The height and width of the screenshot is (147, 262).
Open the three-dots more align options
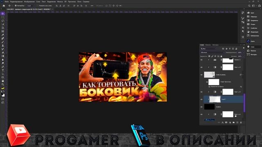pos(92,6)
